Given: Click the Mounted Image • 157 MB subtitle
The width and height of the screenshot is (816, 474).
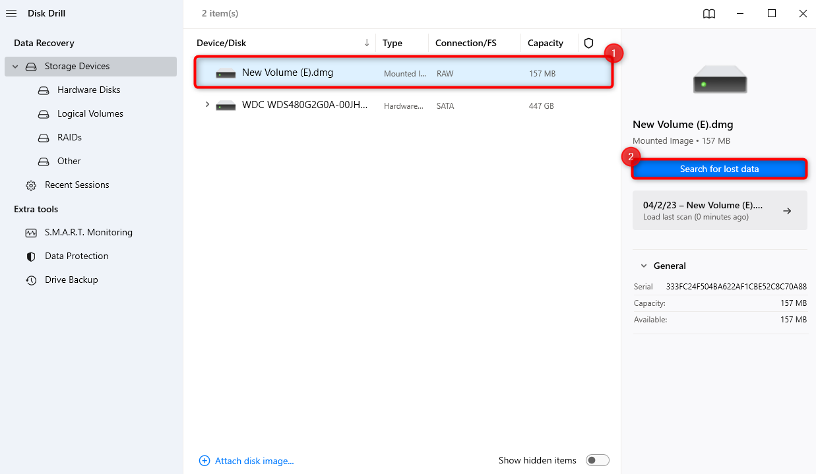Looking at the screenshot, I should click(681, 141).
